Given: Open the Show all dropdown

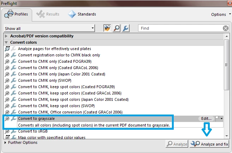Looking at the screenshot, I should tap(49, 28).
